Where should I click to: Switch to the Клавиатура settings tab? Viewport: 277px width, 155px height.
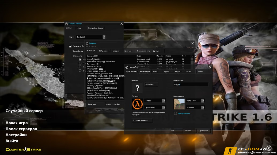pyautogui.click(x=145, y=72)
